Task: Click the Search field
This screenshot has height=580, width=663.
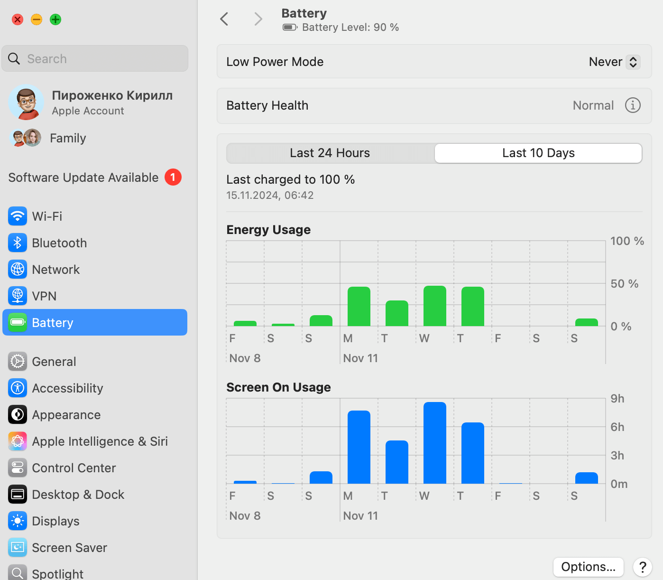Action: 95,59
